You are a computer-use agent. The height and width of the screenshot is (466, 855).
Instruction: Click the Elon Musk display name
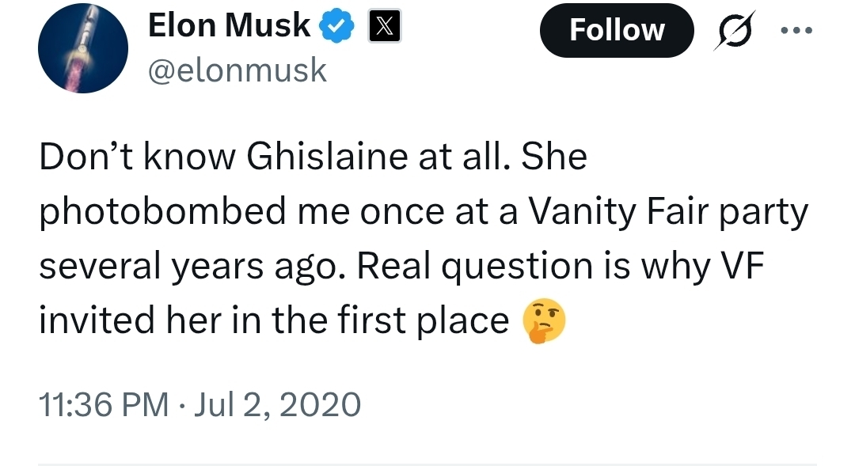point(230,26)
